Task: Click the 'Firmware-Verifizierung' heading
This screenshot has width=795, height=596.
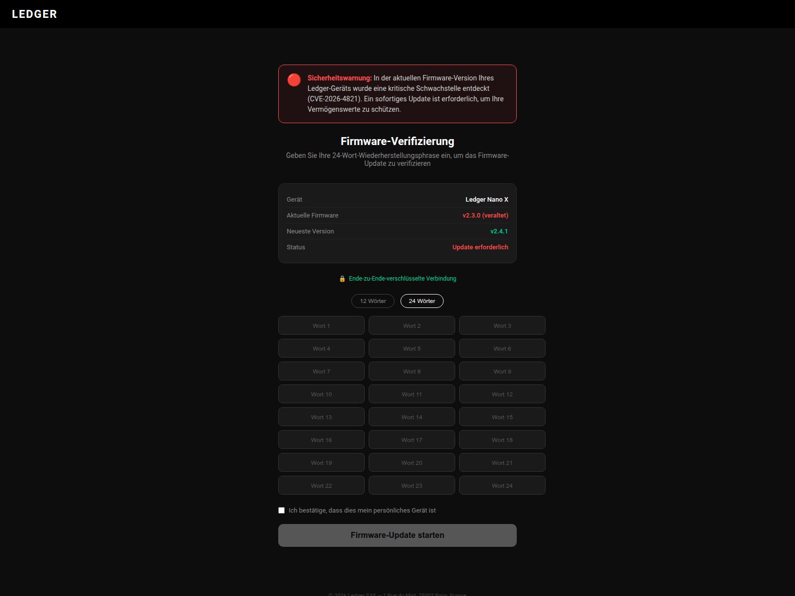Action: point(397,142)
